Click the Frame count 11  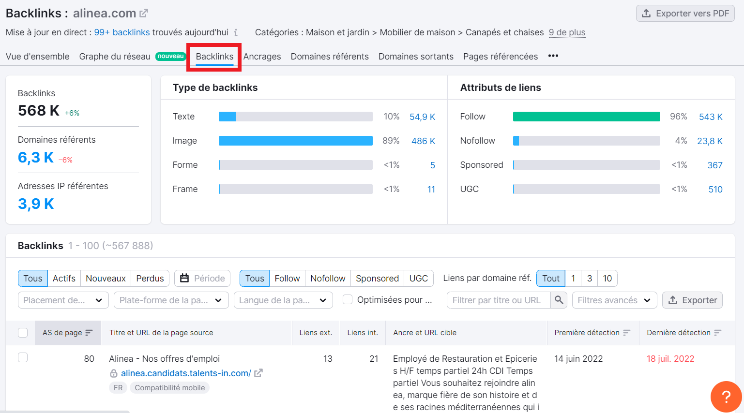pyautogui.click(x=431, y=189)
